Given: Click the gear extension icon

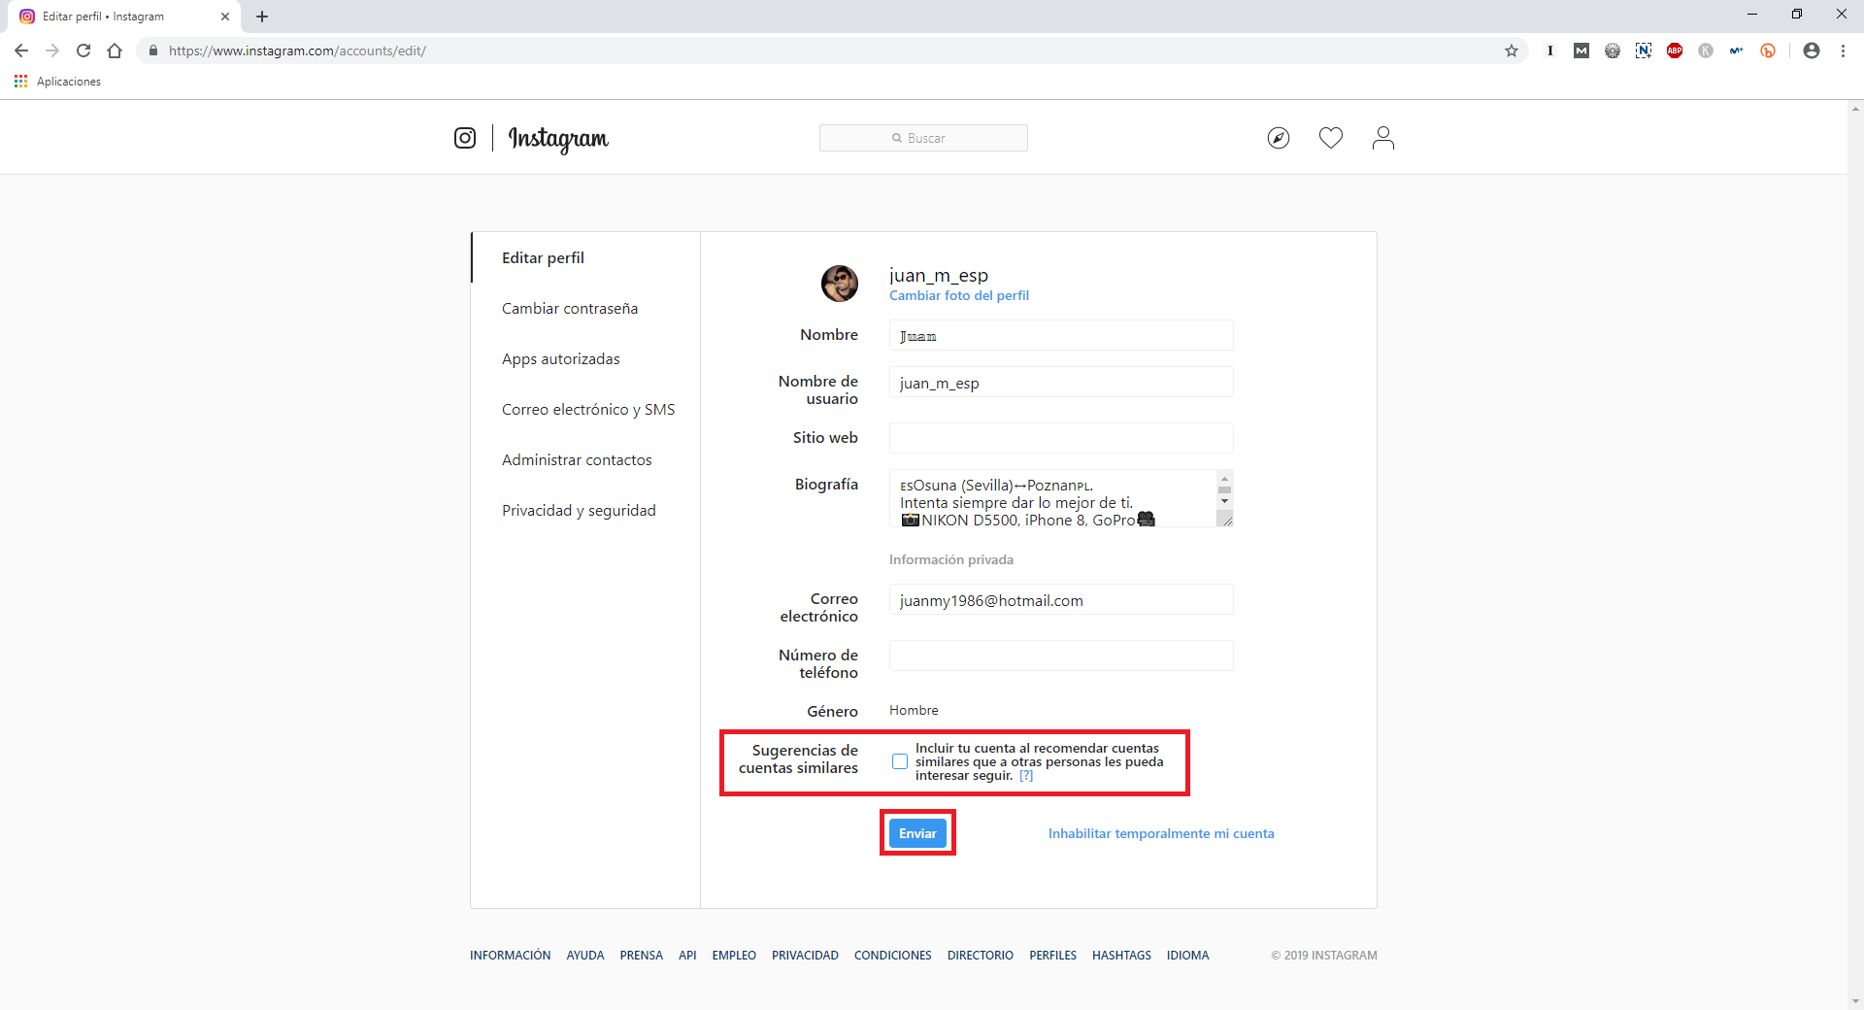Looking at the screenshot, I should pyautogui.click(x=1613, y=50).
